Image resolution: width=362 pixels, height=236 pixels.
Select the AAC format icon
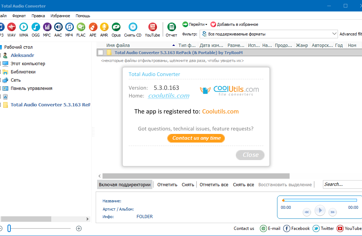[58, 27]
